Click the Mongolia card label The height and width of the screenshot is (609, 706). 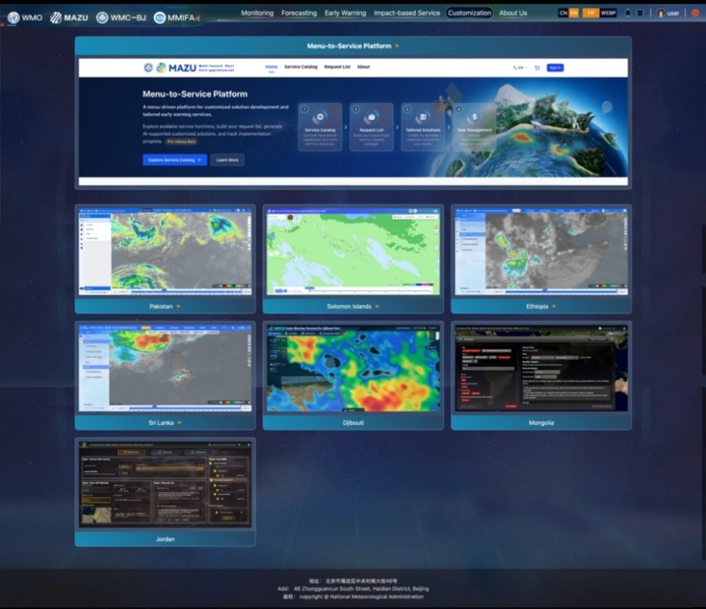tap(541, 423)
